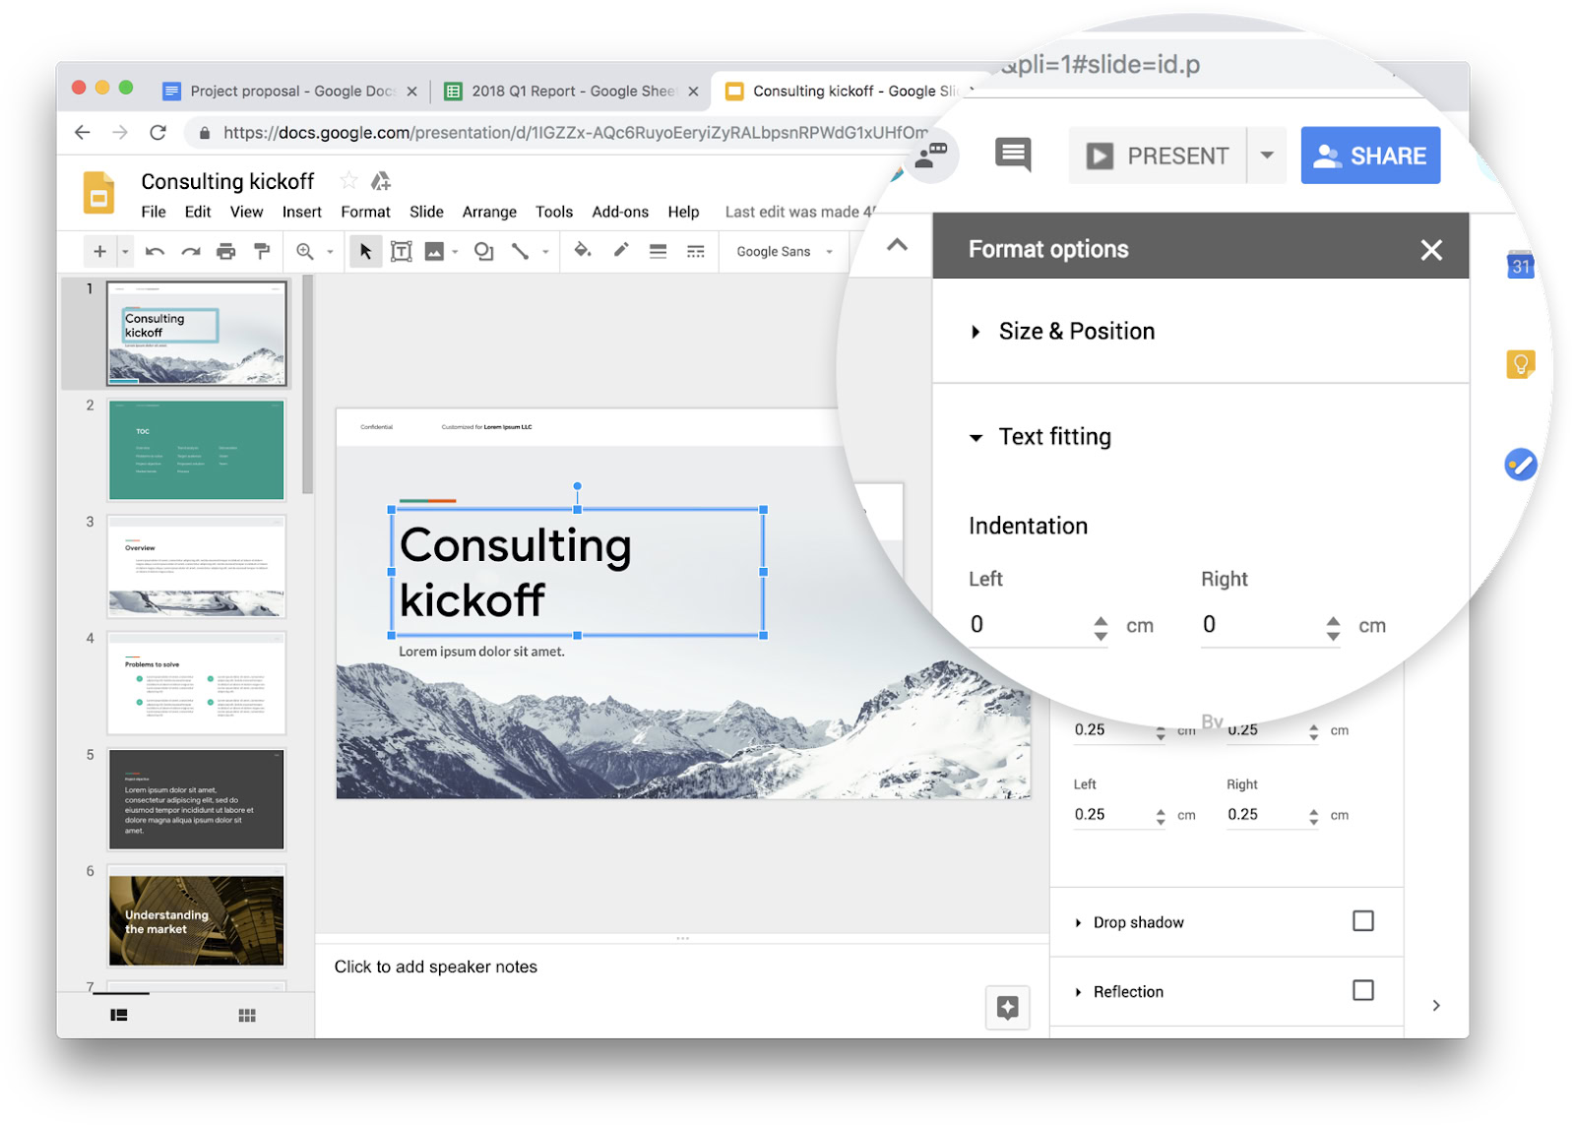Open the shape tool
This screenshot has height=1125, width=1575.
coord(483,252)
